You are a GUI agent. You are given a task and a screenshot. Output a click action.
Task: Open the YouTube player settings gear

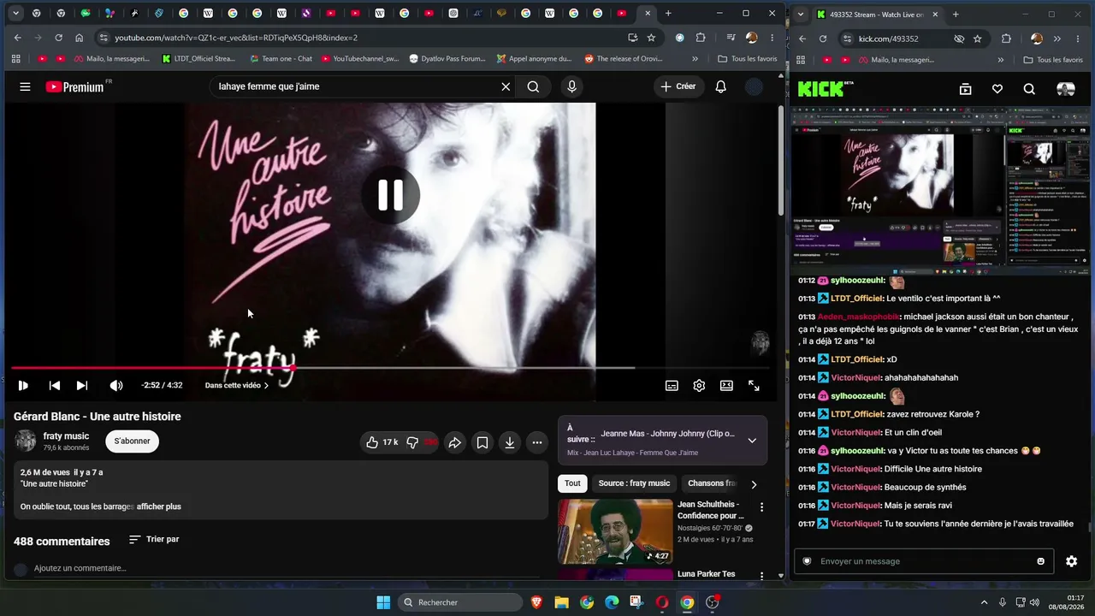click(x=699, y=386)
